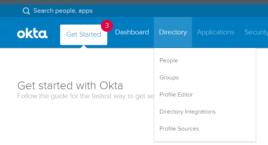
Task: Expand the Applications menu
Action: coord(216,32)
